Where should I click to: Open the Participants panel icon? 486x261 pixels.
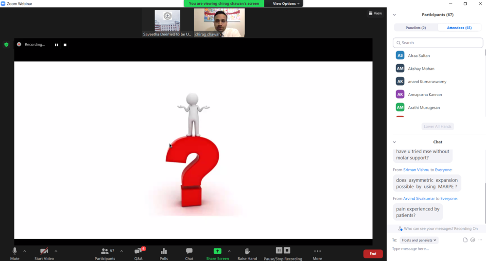[105, 251]
